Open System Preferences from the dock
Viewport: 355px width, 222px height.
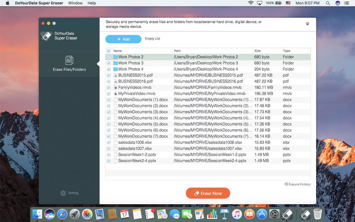(274, 214)
